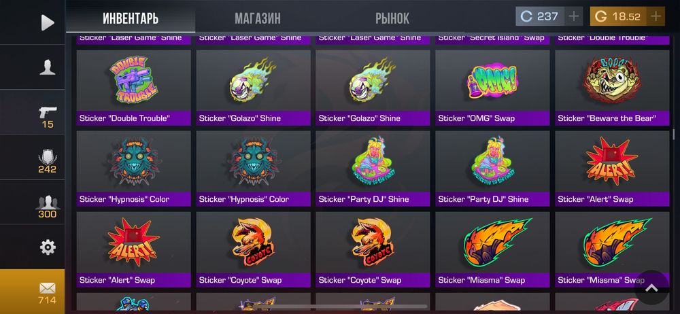Image resolution: width=680 pixels, height=314 pixels.
Task: Select the Инвентарь tab
Action: click(x=131, y=18)
